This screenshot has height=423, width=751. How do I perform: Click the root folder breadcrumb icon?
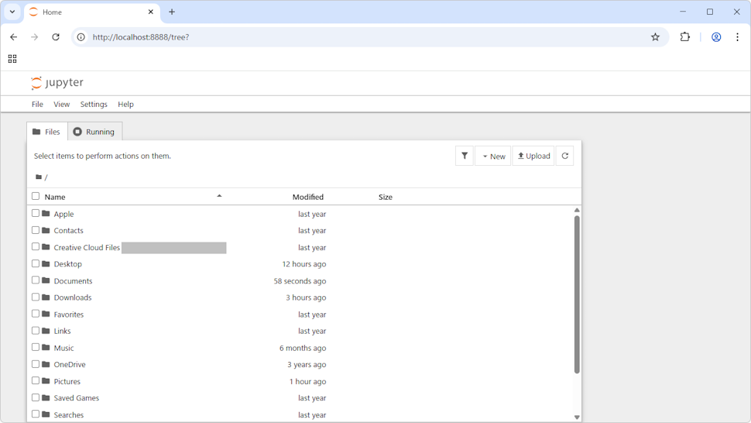39,177
